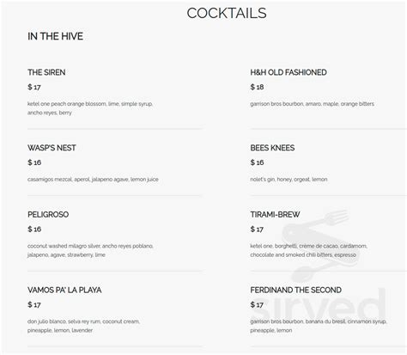Click the Bees Knees ingredients description
Viewport: 407px width, 355px height.
pyautogui.click(x=289, y=180)
